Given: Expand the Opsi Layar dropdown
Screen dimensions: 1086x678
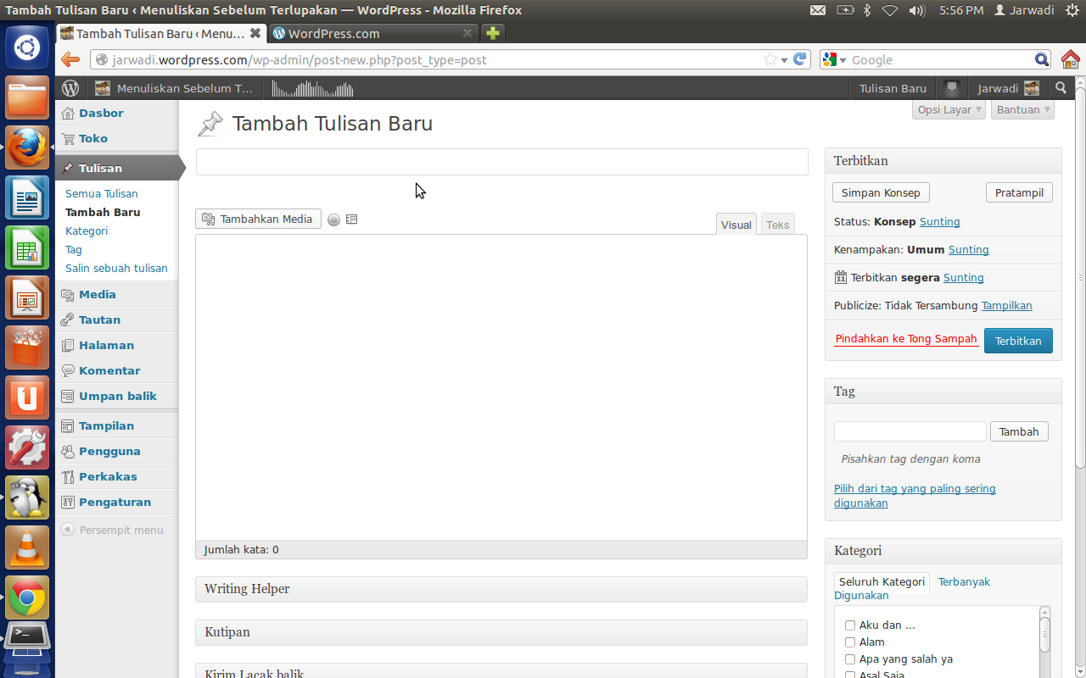Looking at the screenshot, I should coord(949,109).
